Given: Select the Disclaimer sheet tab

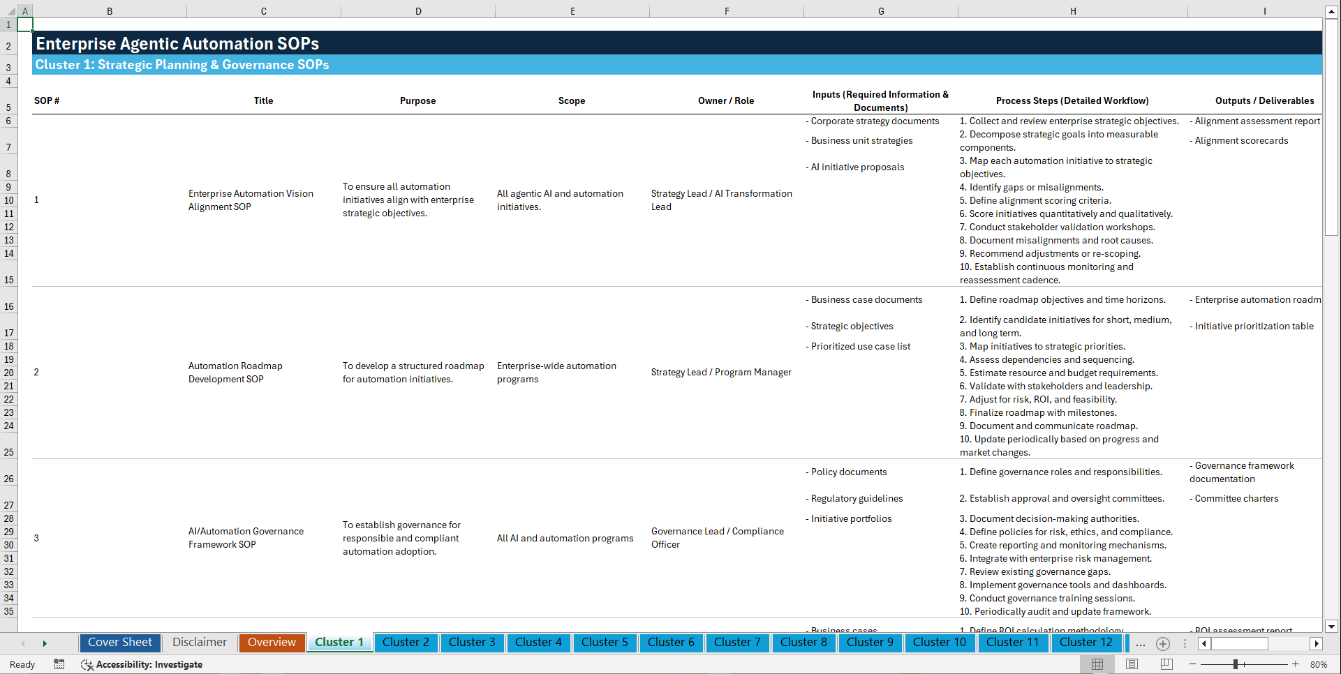Looking at the screenshot, I should (x=199, y=642).
